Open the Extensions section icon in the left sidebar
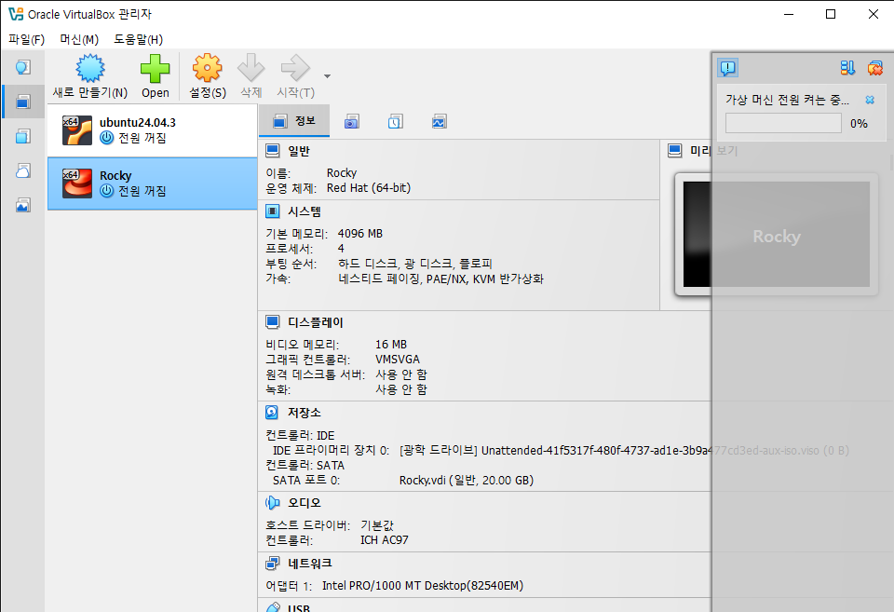Image resolution: width=894 pixels, height=612 pixels. point(22,136)
